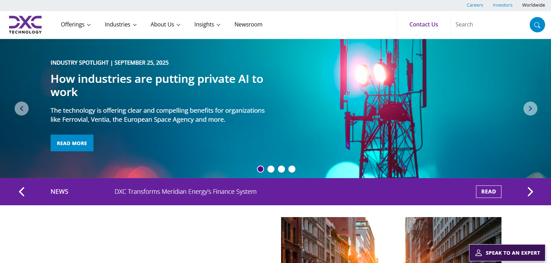Click the blue search magnifier button

pyautogui.click(x=537, y=25)
